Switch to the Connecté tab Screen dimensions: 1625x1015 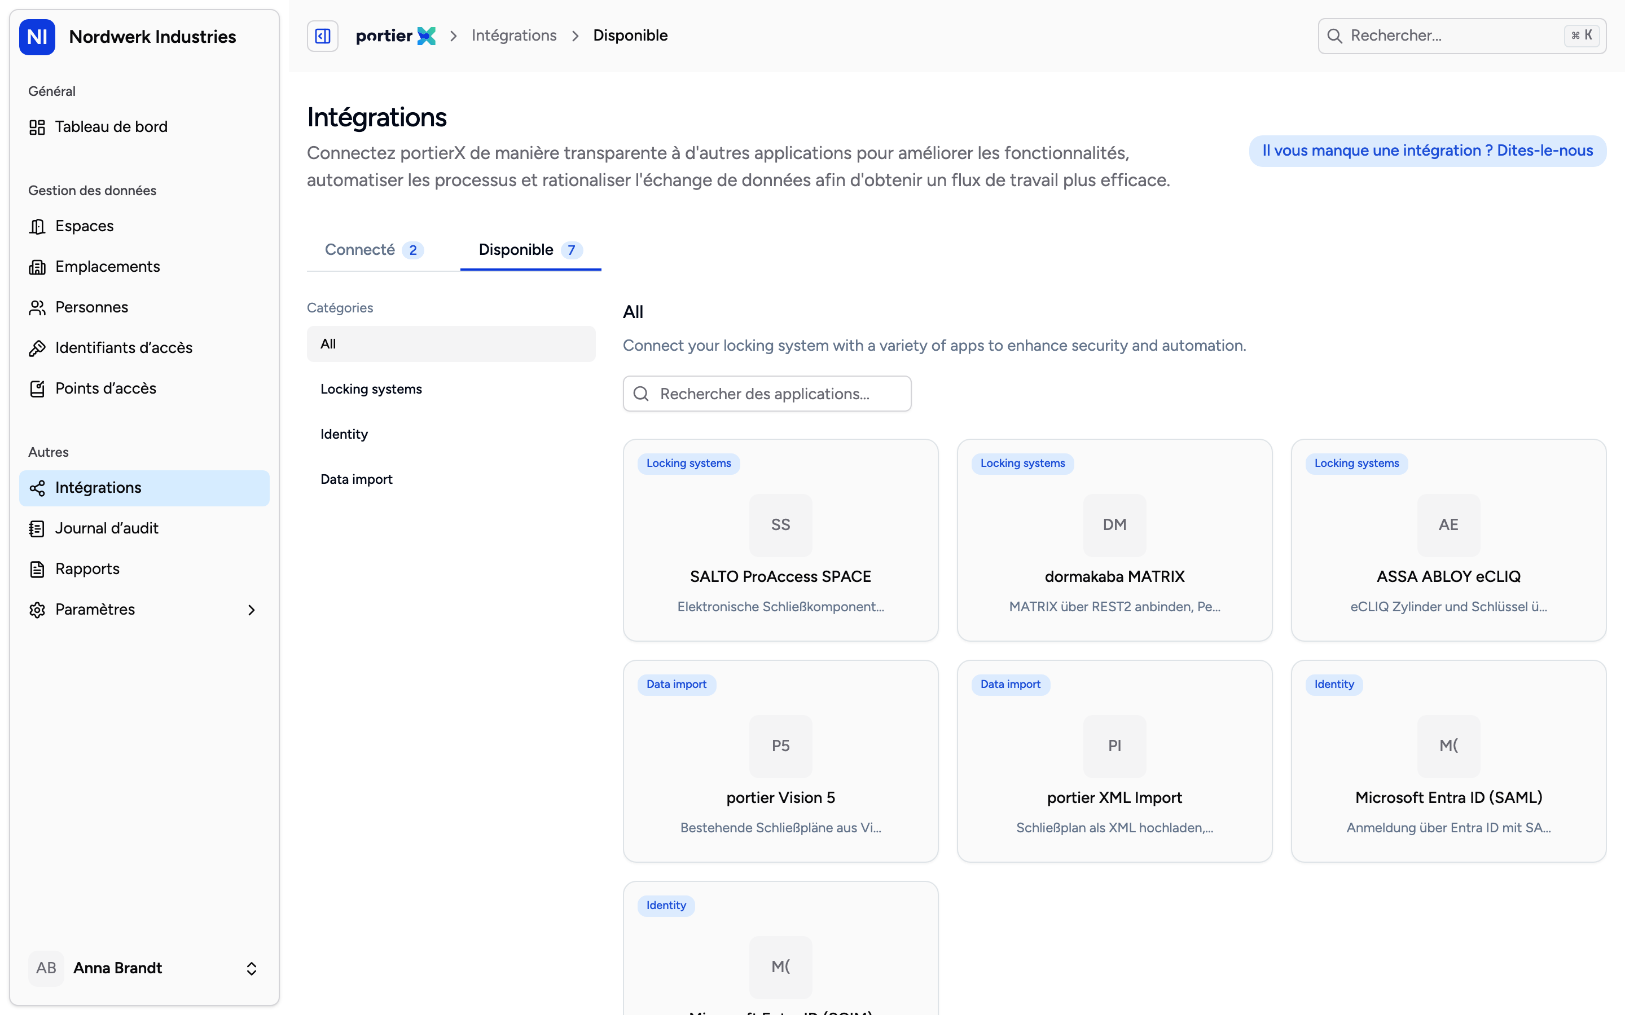[x=375, y=250]
